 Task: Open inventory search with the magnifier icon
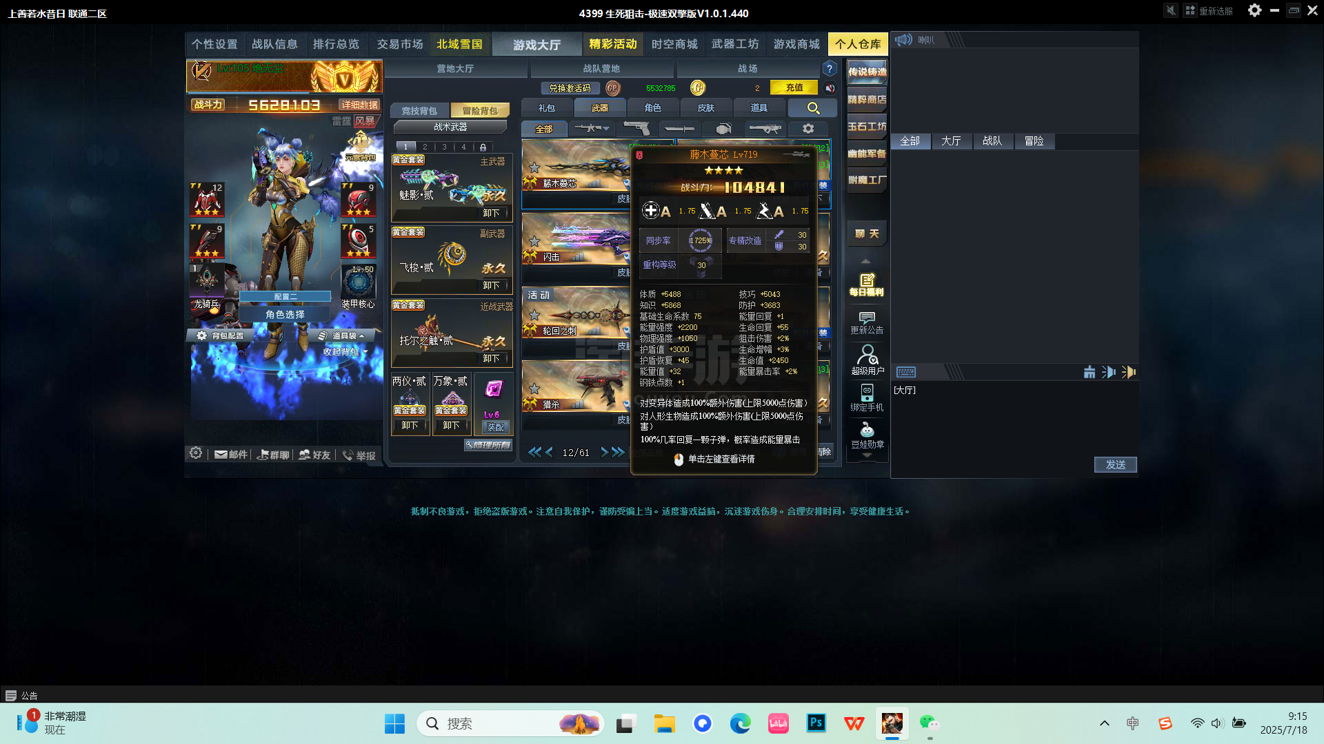(x=813, y=108)
